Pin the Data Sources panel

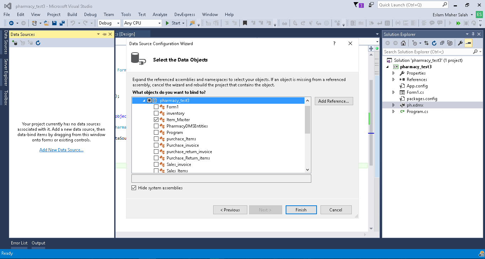click(104, 34)
